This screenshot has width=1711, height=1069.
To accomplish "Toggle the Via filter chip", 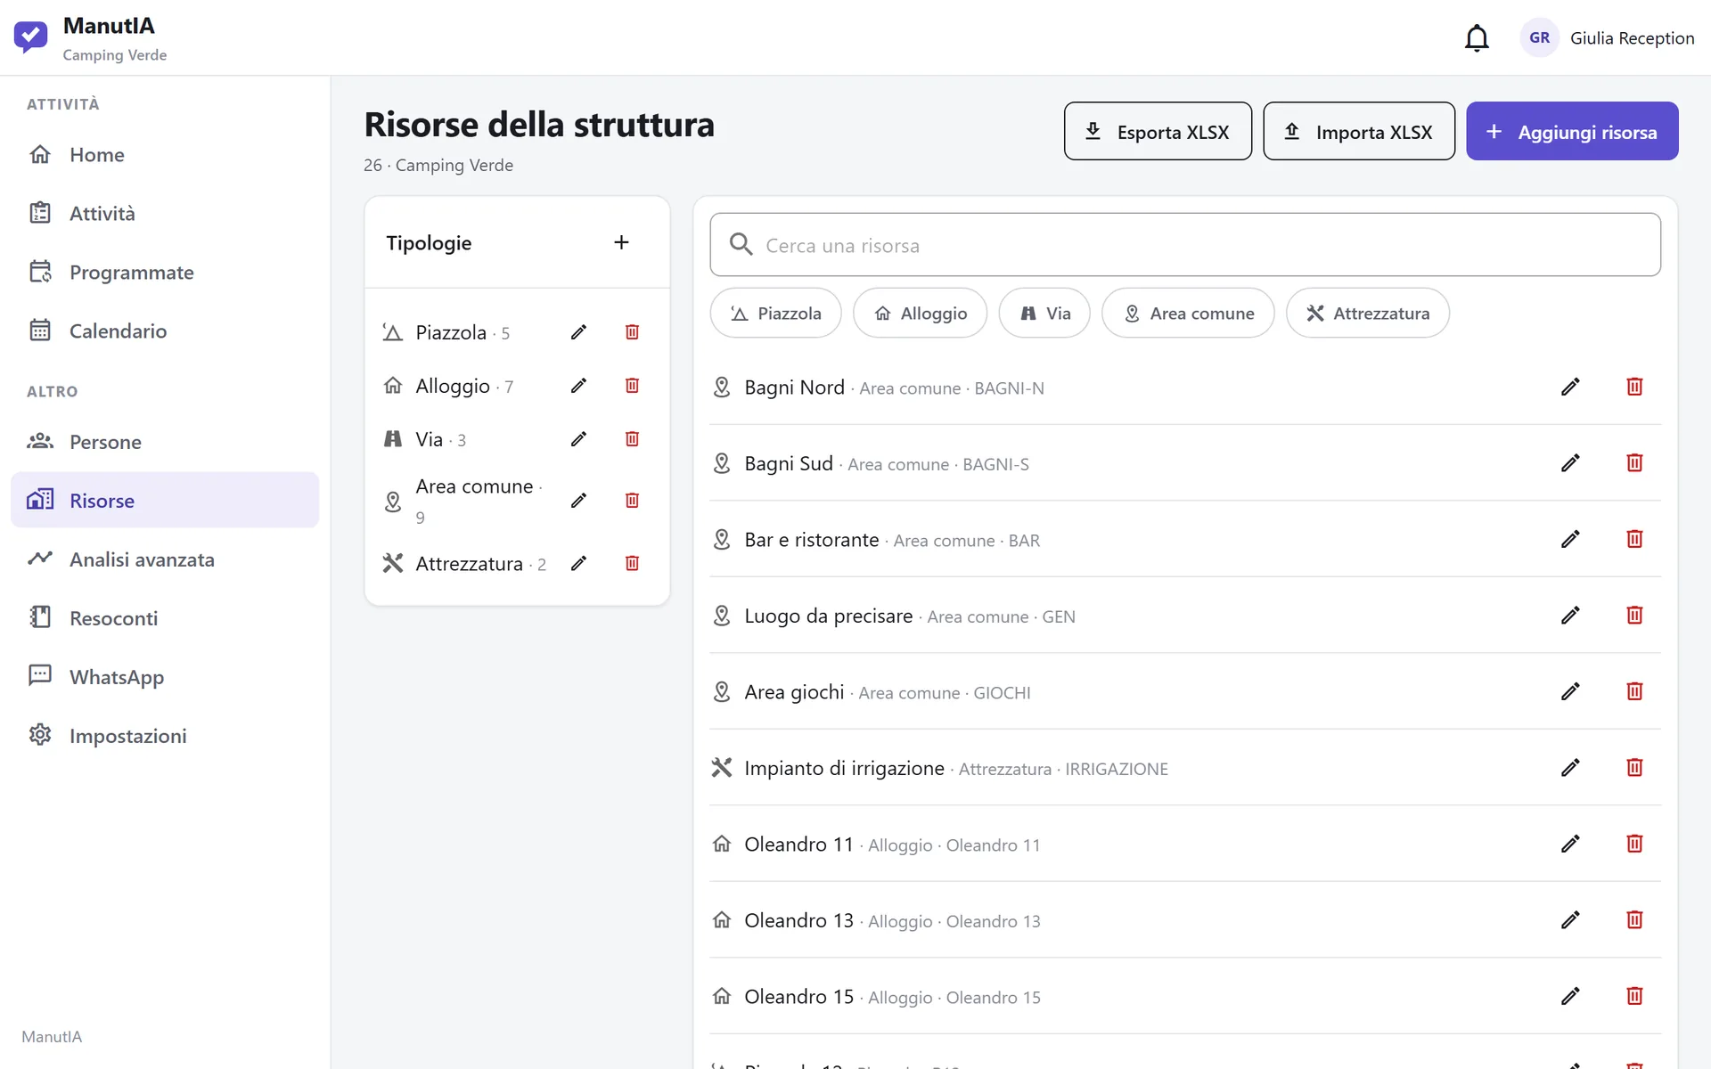I will [1044, 313].
